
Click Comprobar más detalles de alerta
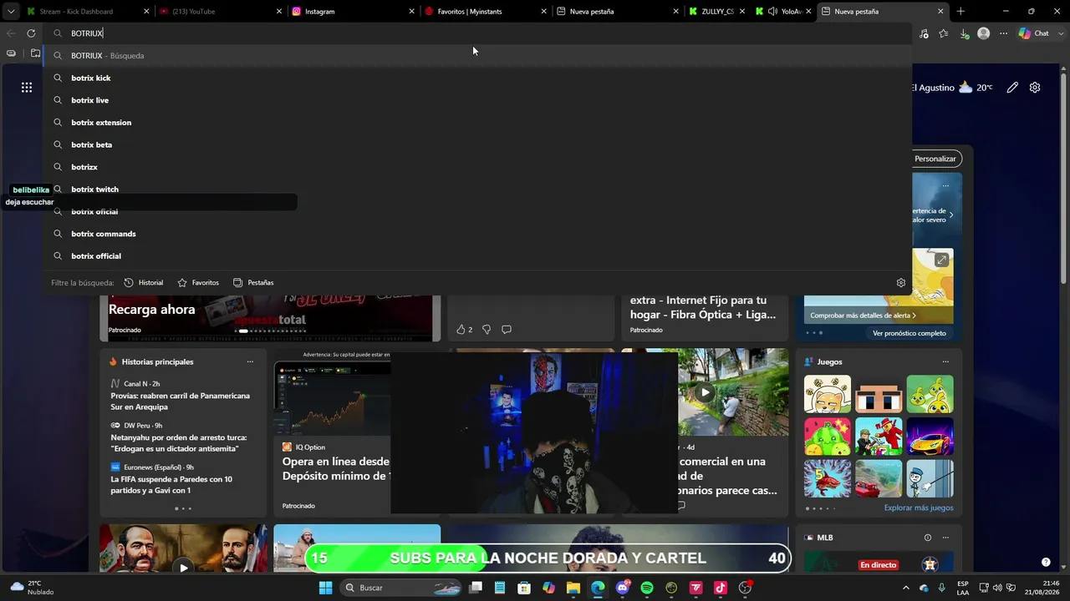coord(864,316)
